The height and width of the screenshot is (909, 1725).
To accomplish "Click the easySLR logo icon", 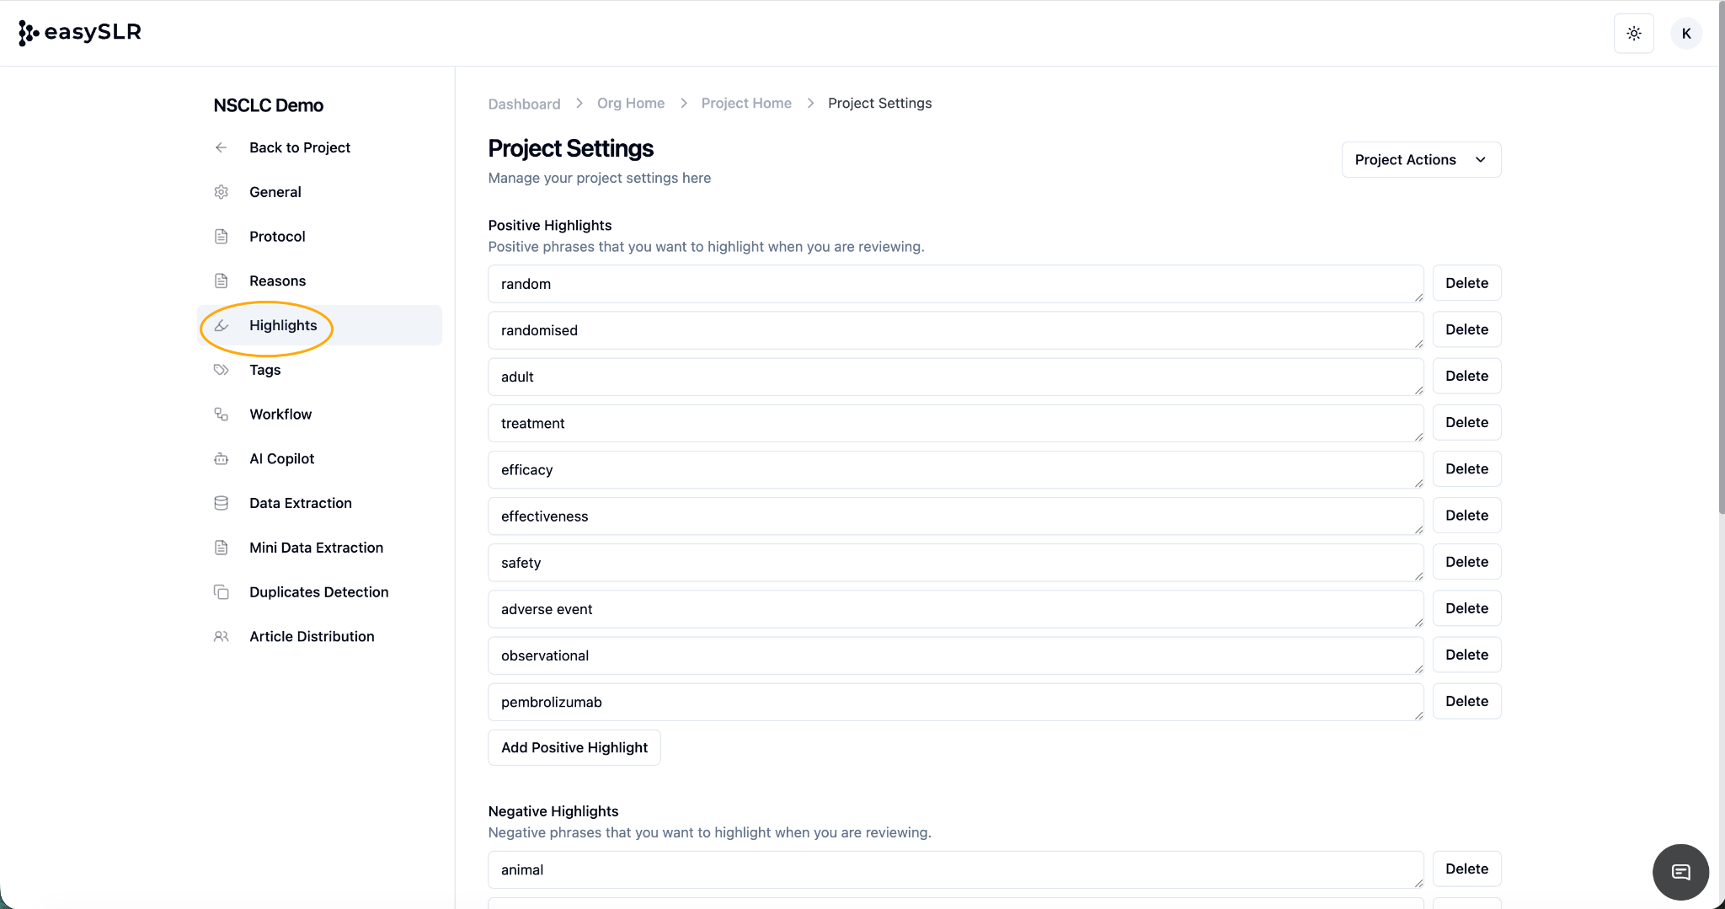I will pos(29,33).
